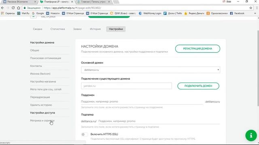259x145 pixels.
Task: Open Поисковая оптимизация section
Action: [x=45, y=58]
